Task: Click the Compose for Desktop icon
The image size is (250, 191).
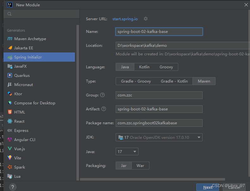Action: (10, 103)
